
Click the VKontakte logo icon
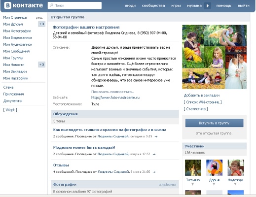[7, 5]
